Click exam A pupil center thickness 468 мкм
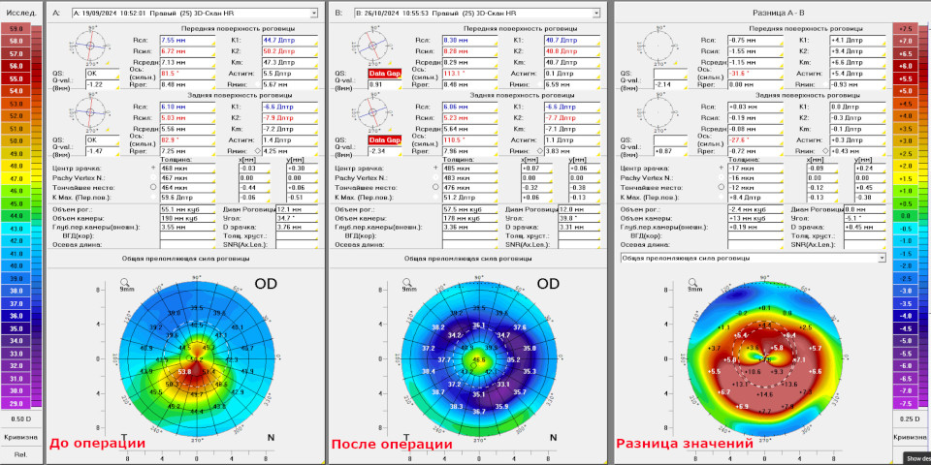 pos(187,169)
